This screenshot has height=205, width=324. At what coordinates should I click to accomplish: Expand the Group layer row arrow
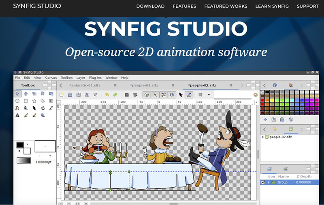coord(269,182)
